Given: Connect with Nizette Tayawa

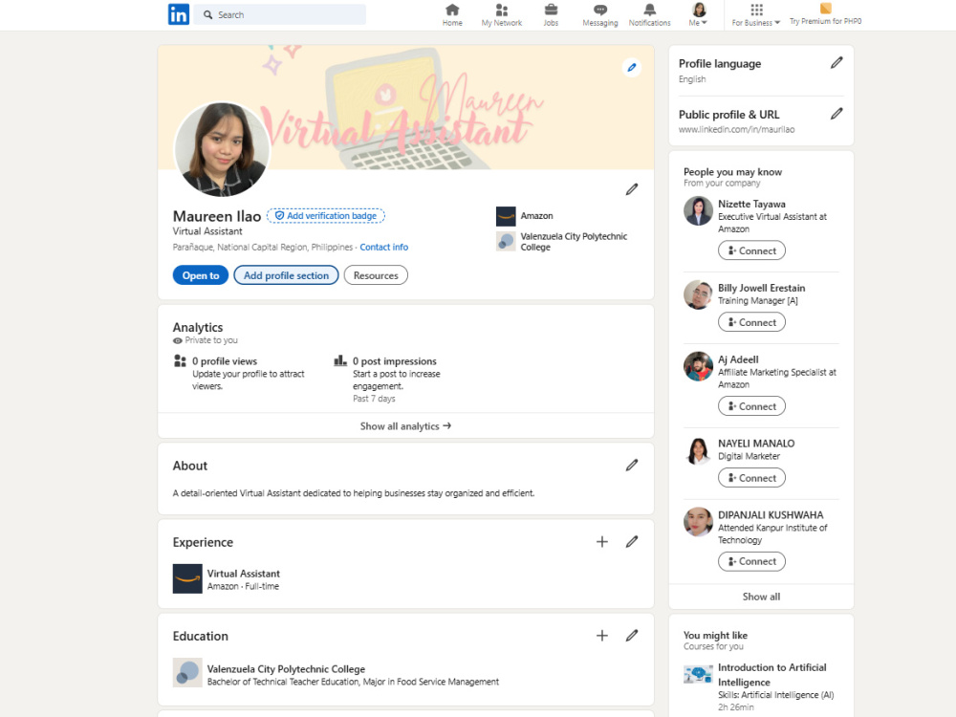Looking at the screenshot, I should coord(751,250).
